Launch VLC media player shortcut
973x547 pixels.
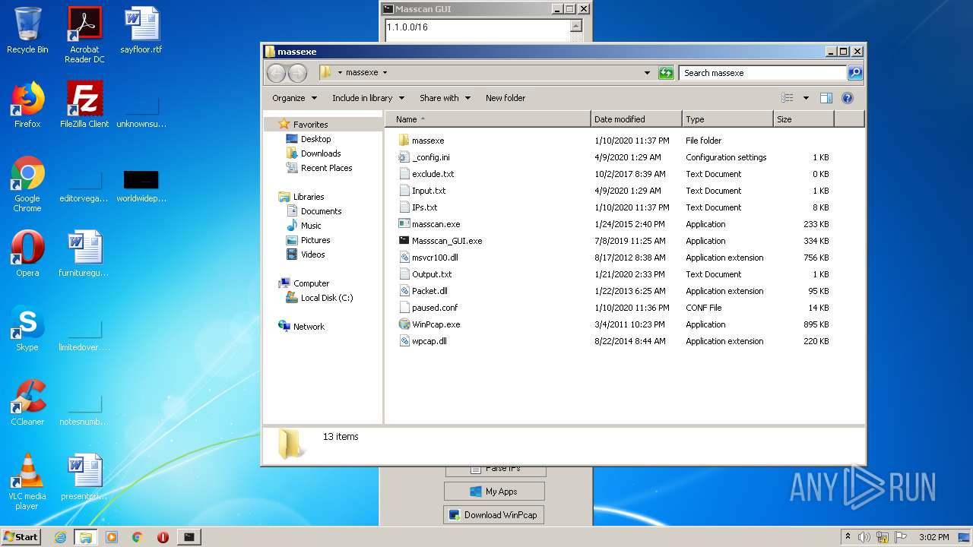click(x=27, y=481)
